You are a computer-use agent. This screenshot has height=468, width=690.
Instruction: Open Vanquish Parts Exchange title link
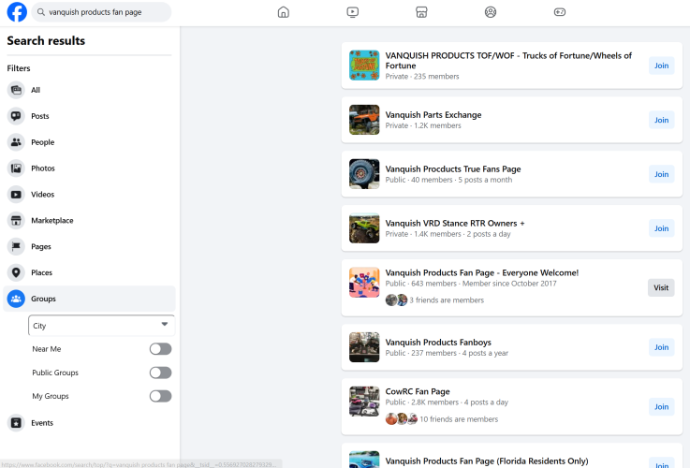pos(433,115)
